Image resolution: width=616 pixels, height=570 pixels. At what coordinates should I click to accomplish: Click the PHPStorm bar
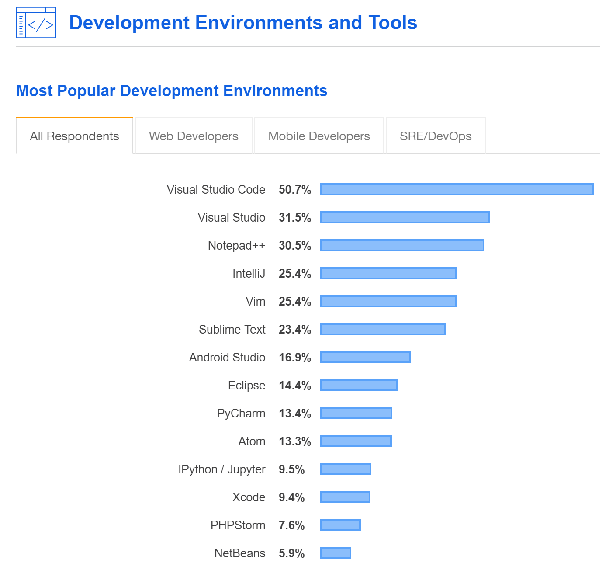pos(340,525)
